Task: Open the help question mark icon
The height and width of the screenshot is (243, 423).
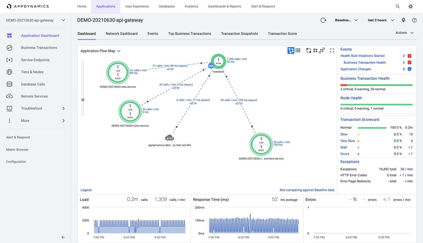Action: coord(415,20)
